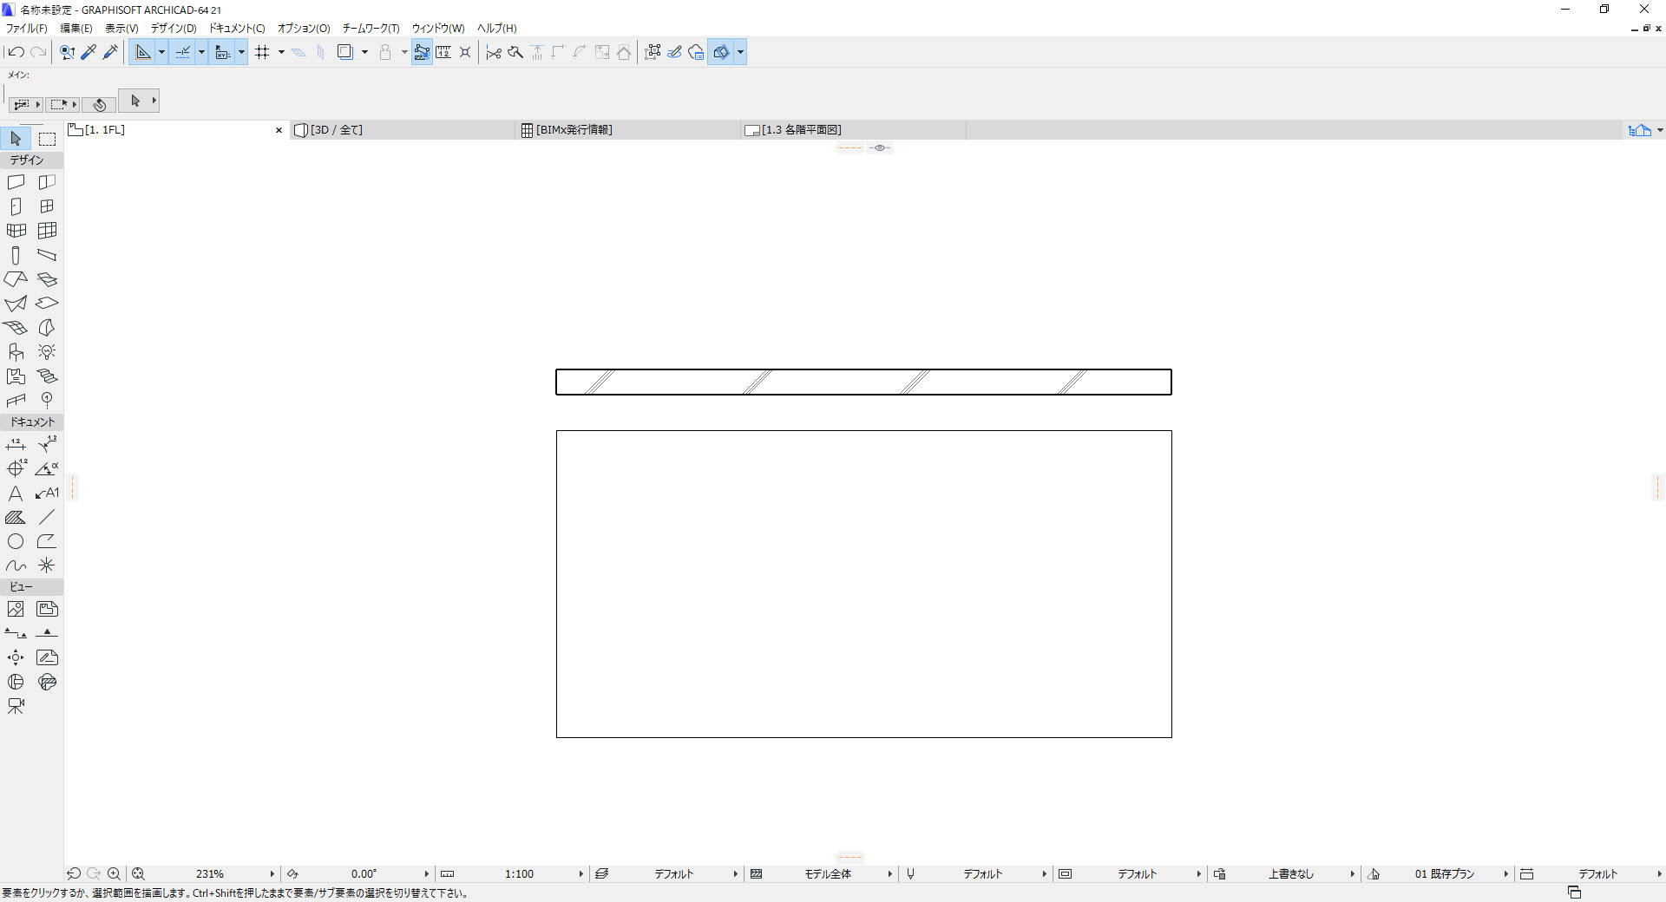
Task: Toggle Snap Guides in the toolbar
Action: (183, 52)
